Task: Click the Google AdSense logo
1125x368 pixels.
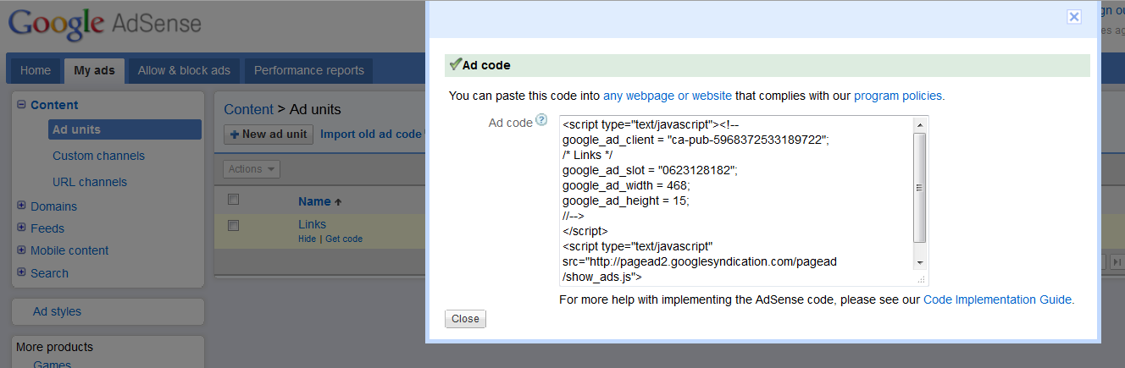Action: coord(105,24)
